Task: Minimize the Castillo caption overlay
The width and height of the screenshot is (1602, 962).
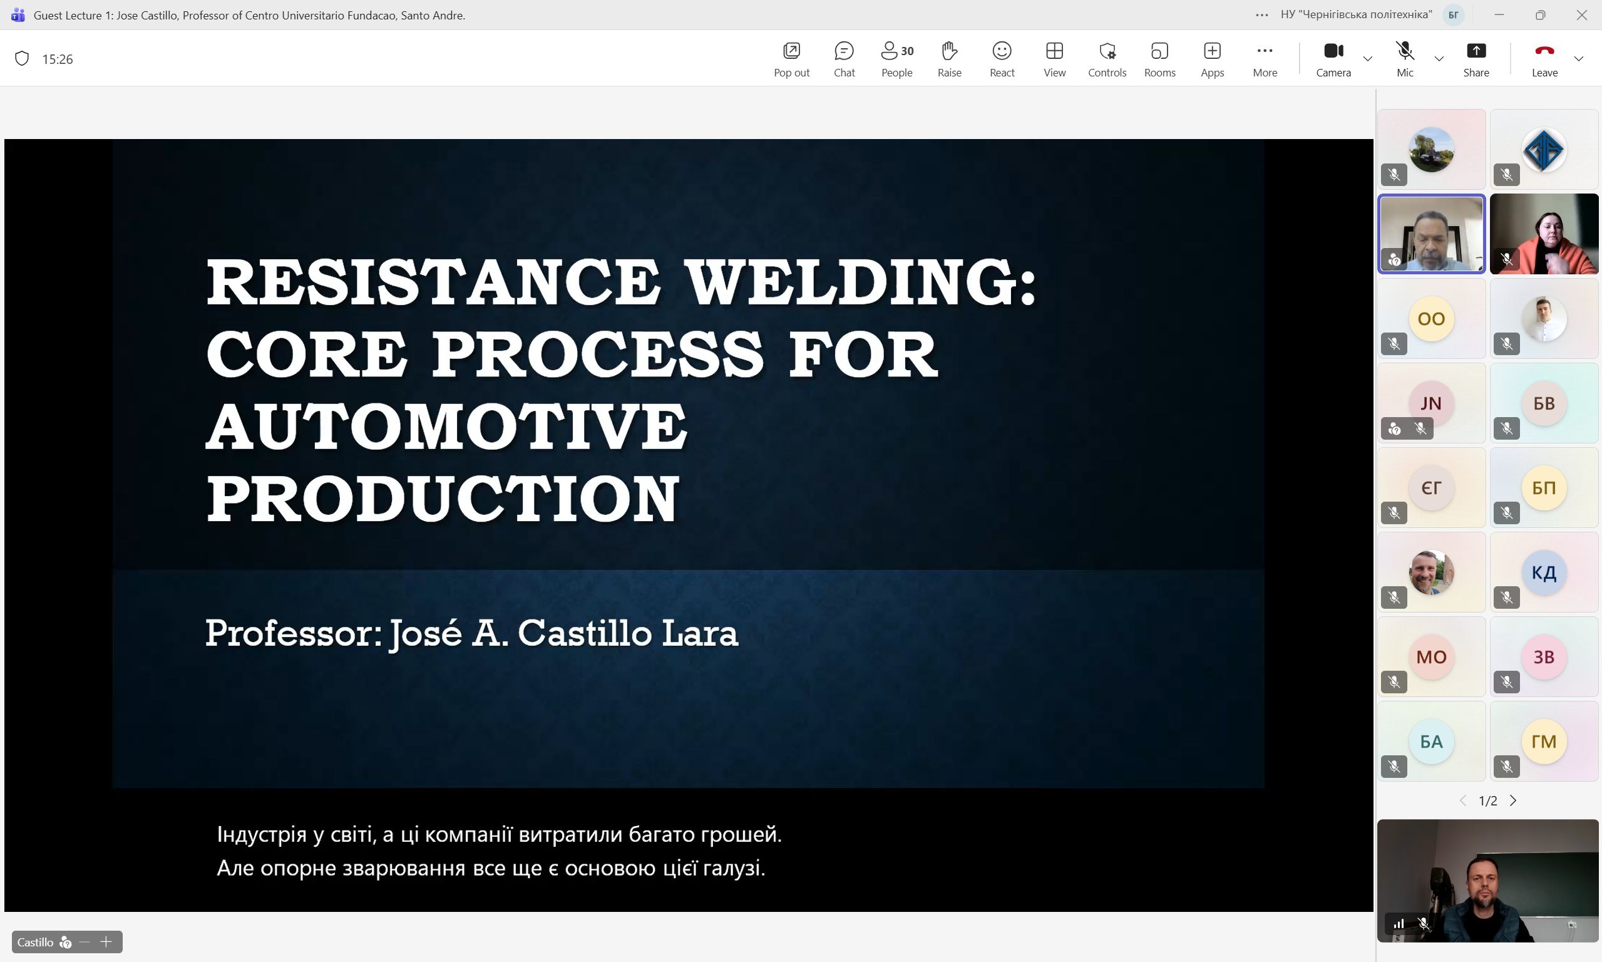Action: pyautogui.click(x=85, y=942)
